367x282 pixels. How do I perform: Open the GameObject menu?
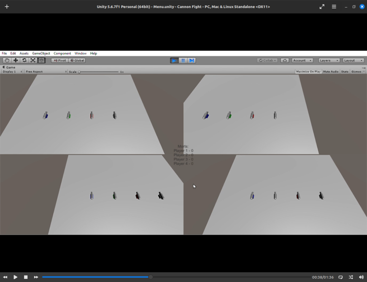coord(41,53)
